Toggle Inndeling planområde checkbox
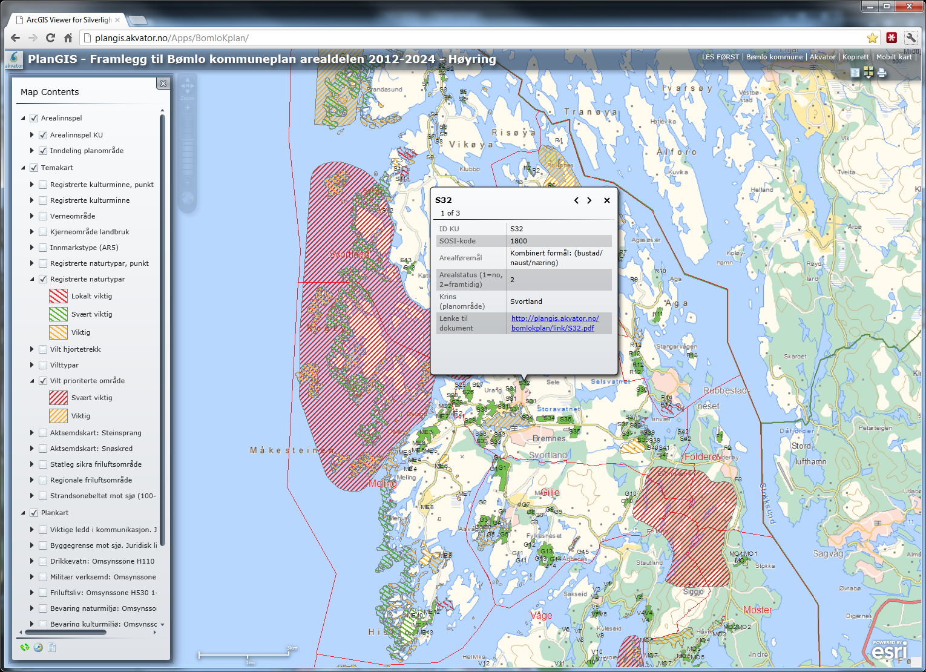This screenshot has width=926, height=672. click(43, 151)
